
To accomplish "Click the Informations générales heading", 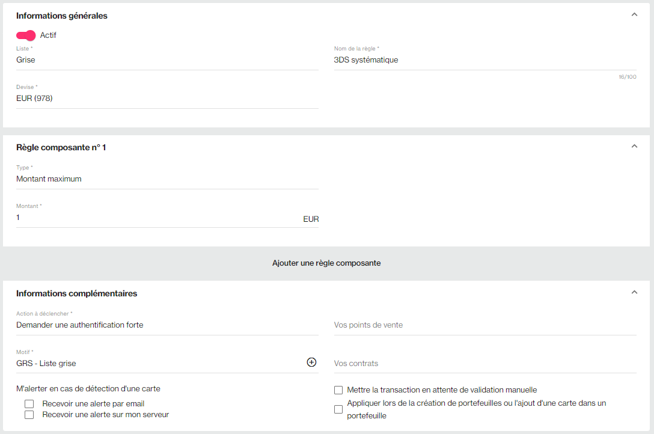I will coord(62,16).
